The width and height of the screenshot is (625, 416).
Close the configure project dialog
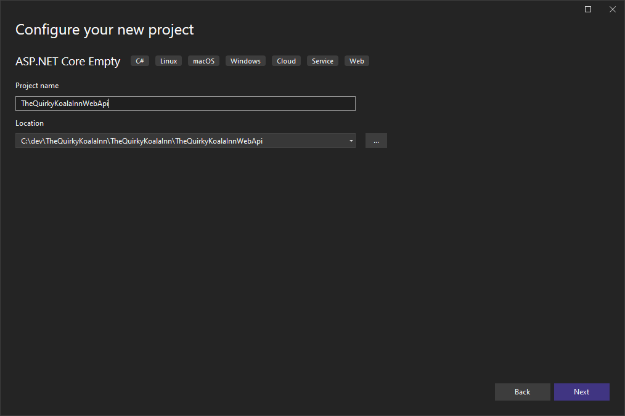click(613, 9)
